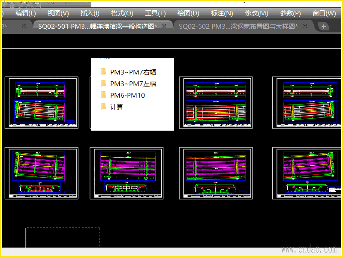
Task: Open the 窗口(W) menu
Action: click(x=324, y=13)
